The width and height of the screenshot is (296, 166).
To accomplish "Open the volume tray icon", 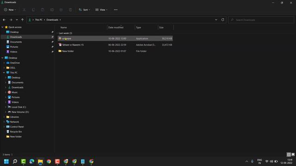I will pos(271,161).
